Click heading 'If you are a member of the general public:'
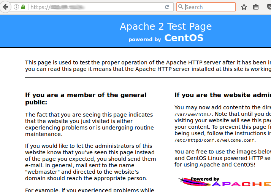 (x=86, y=99)
